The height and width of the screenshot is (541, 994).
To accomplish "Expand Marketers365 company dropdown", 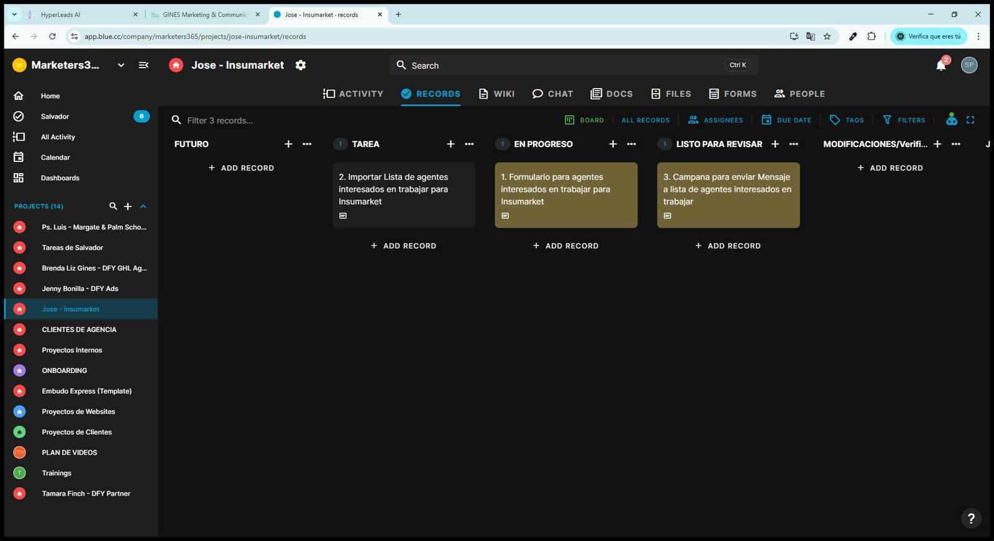I will click(x=121, y=65).
